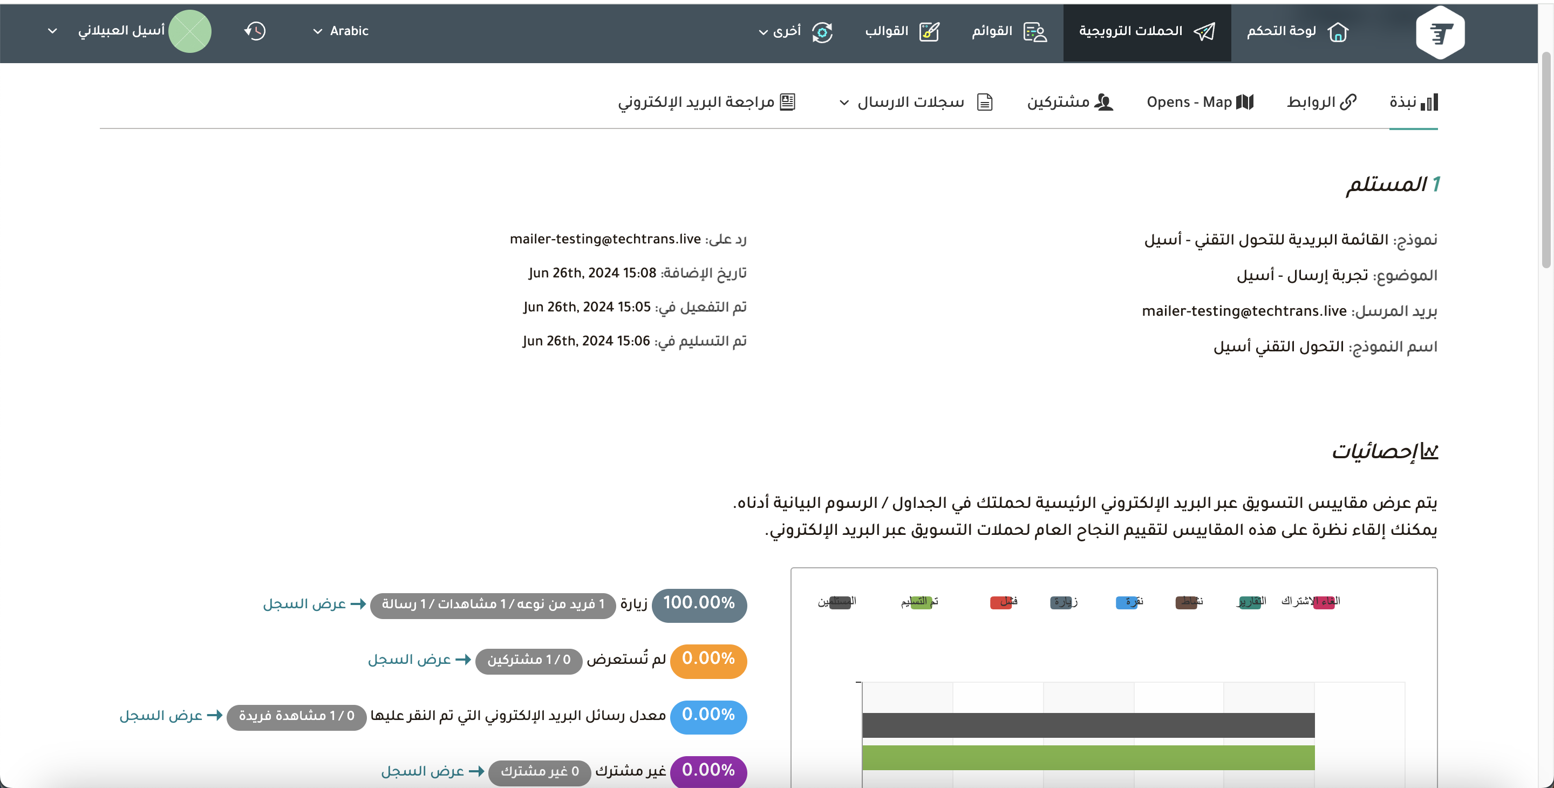The width and height of the screenshot is (1554, 788).
Task: Click the page vertical scrollbar
Action: coord(1545,159)
